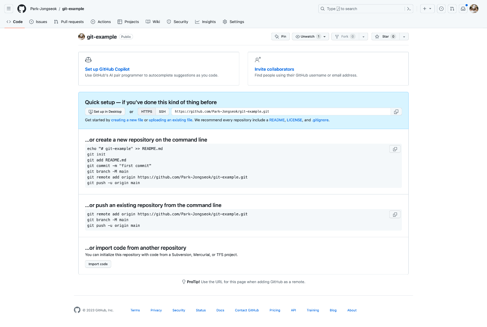Select the HTTPS protocol option

click(146, 112)
